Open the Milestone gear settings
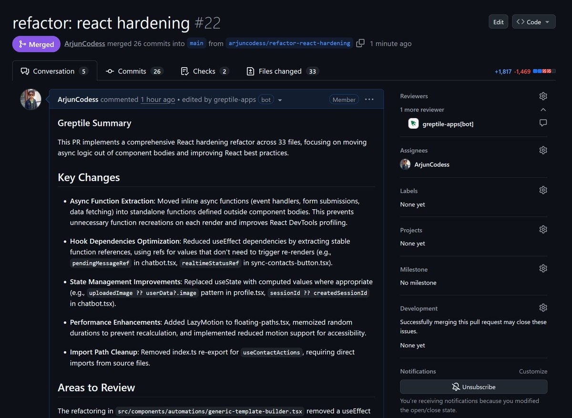Viewport: 572px width, 418px height. click(x=543, y=269)
